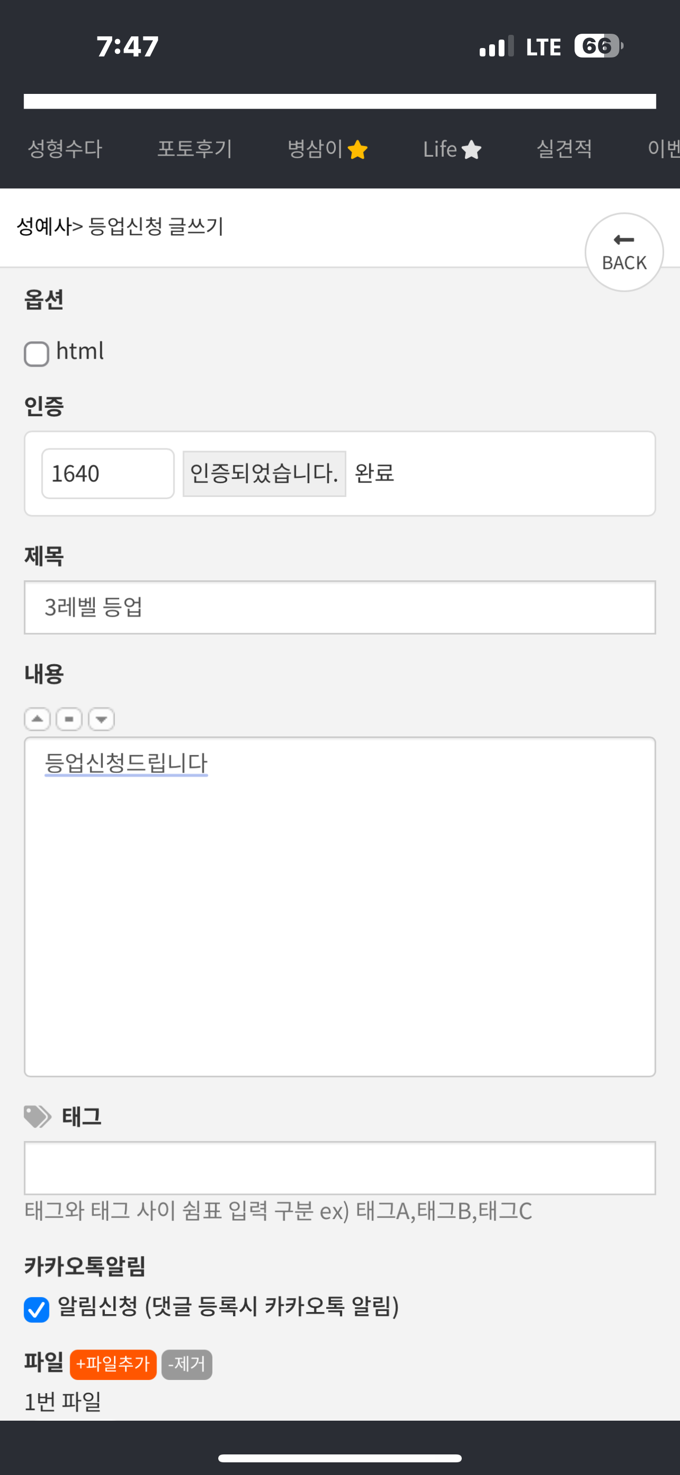The width and height of the screenshot is (680, 1475).
Task: Click the verification code field showing 1640
Action: click(108, 474)
